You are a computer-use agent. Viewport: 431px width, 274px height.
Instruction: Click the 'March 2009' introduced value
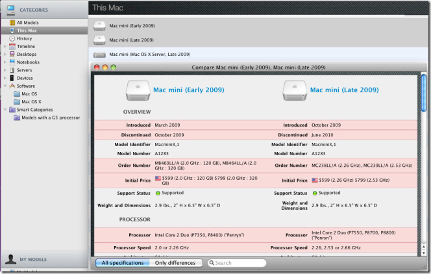(167, 125)
